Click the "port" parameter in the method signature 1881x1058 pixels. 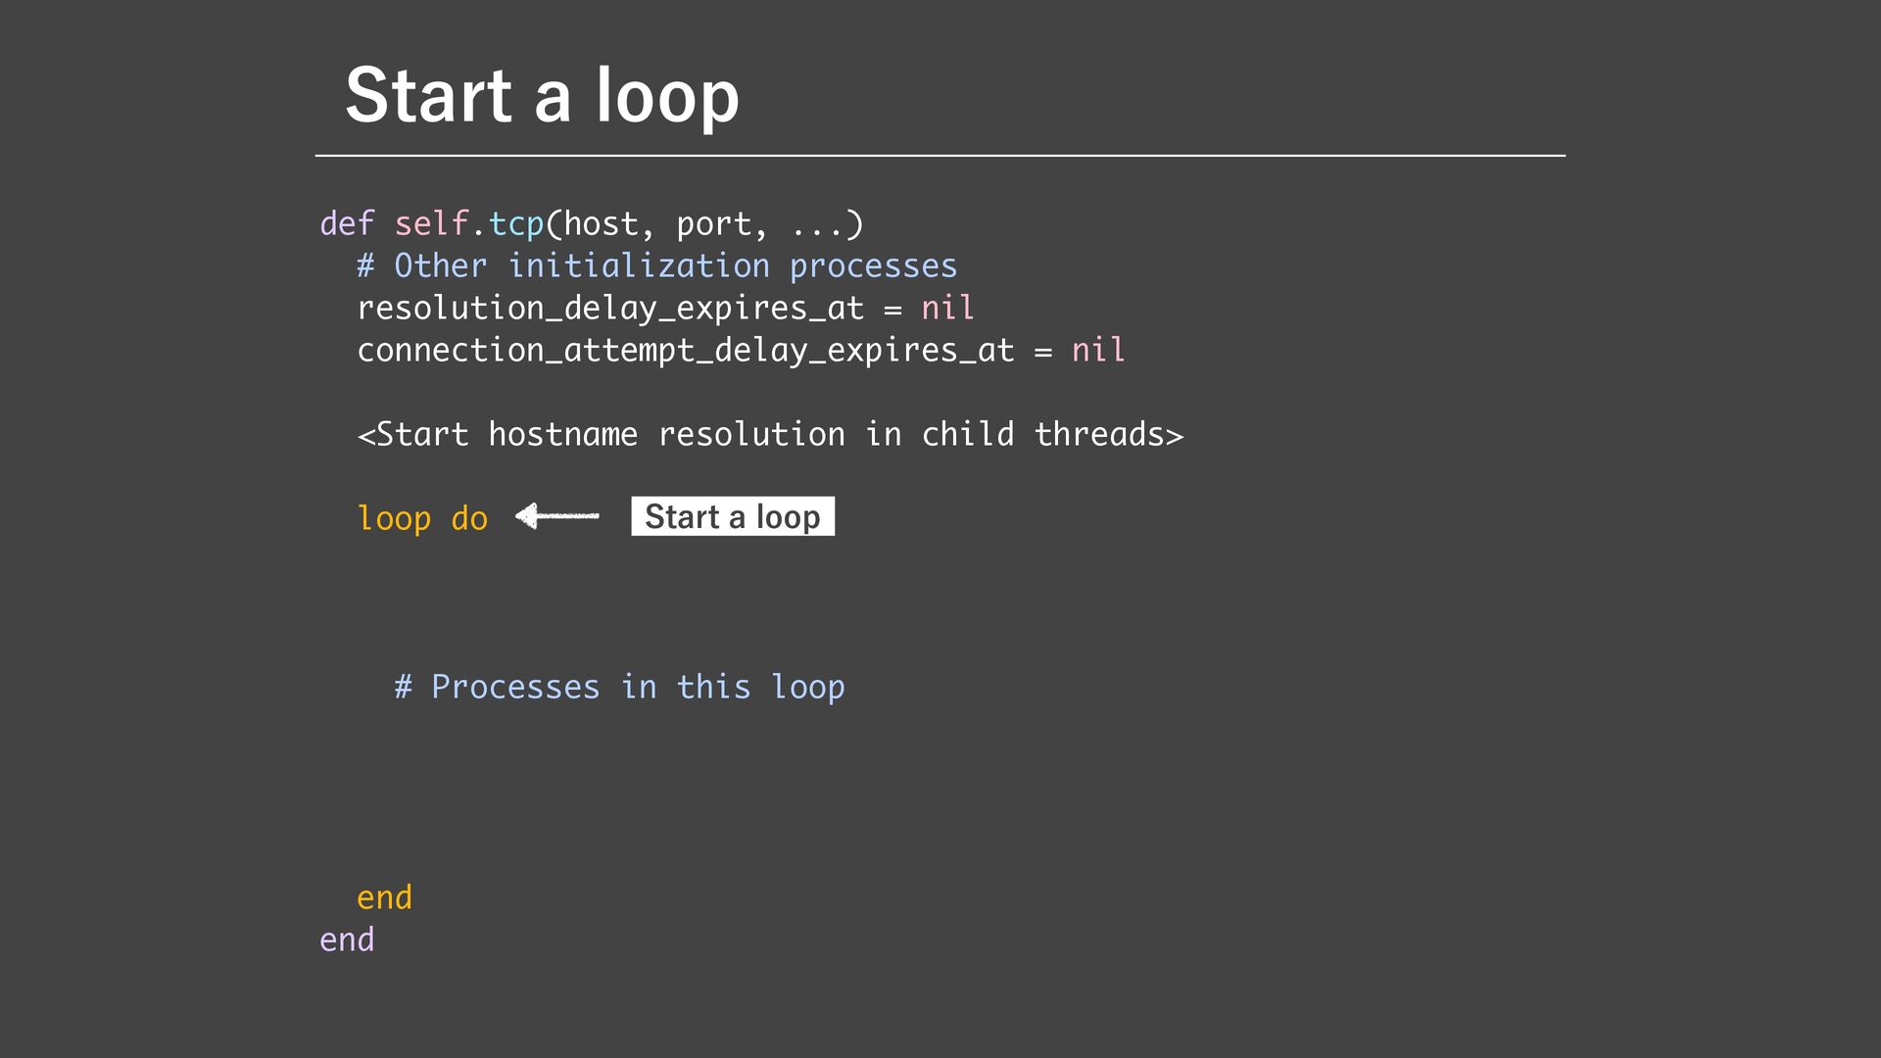click(x=713, y=224)
